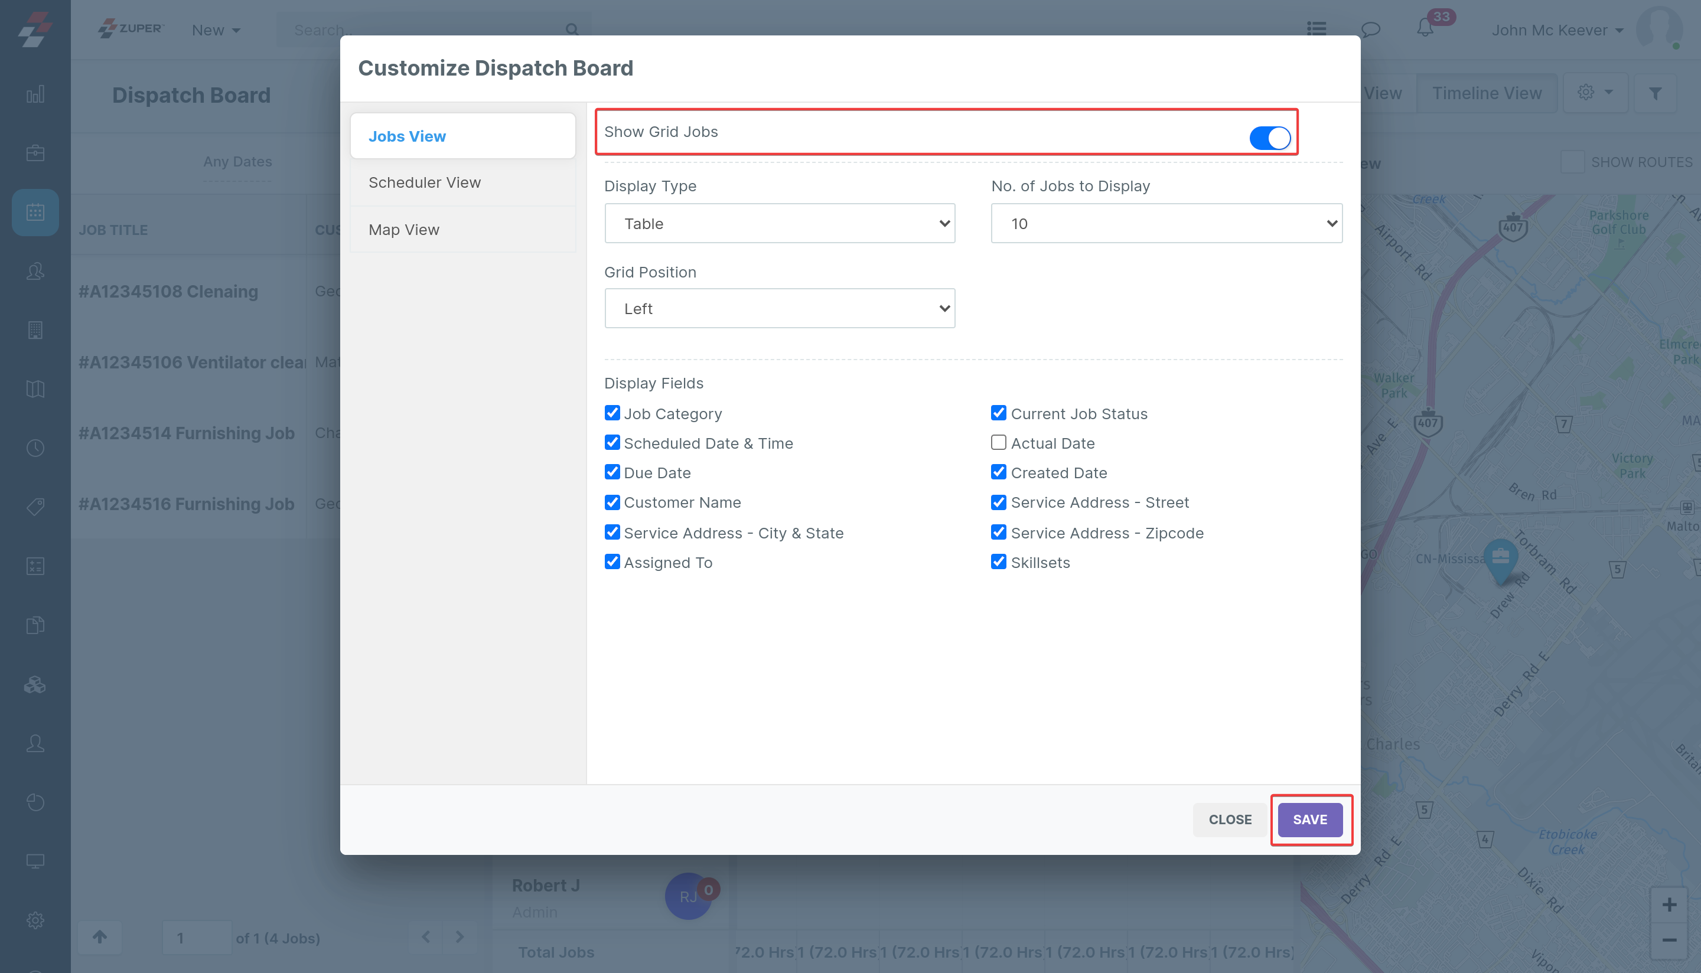Switch to the Scheduler View tab
The width and height of the screenshot is (1701, 973).
[425, 182]
